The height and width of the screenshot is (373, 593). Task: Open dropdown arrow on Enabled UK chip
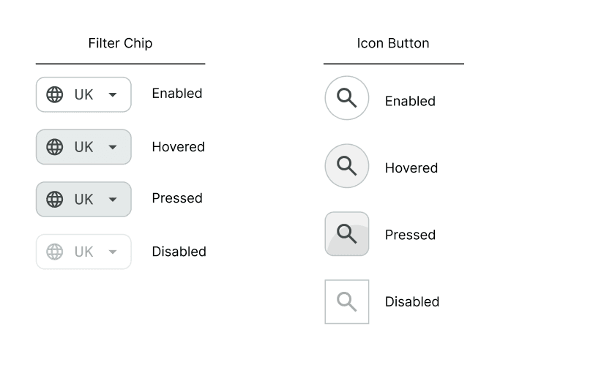[112, 95]
